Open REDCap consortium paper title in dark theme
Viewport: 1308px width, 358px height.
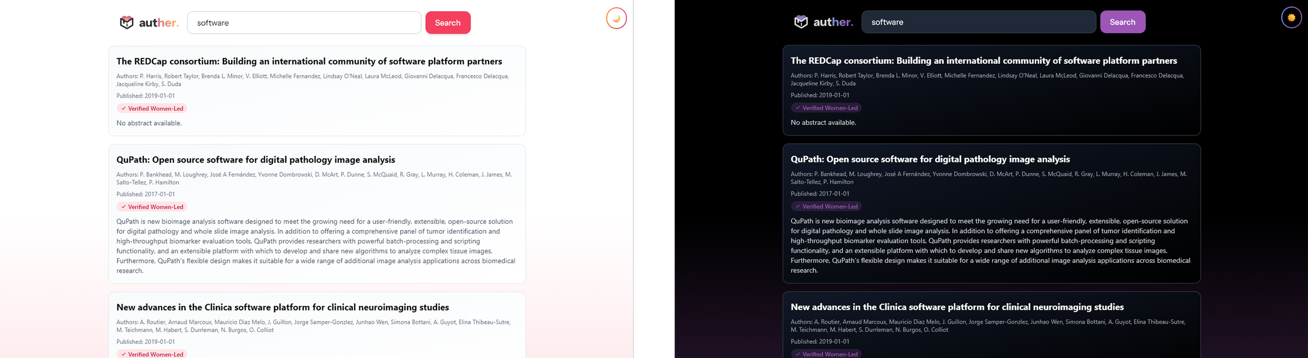point(984,61)
